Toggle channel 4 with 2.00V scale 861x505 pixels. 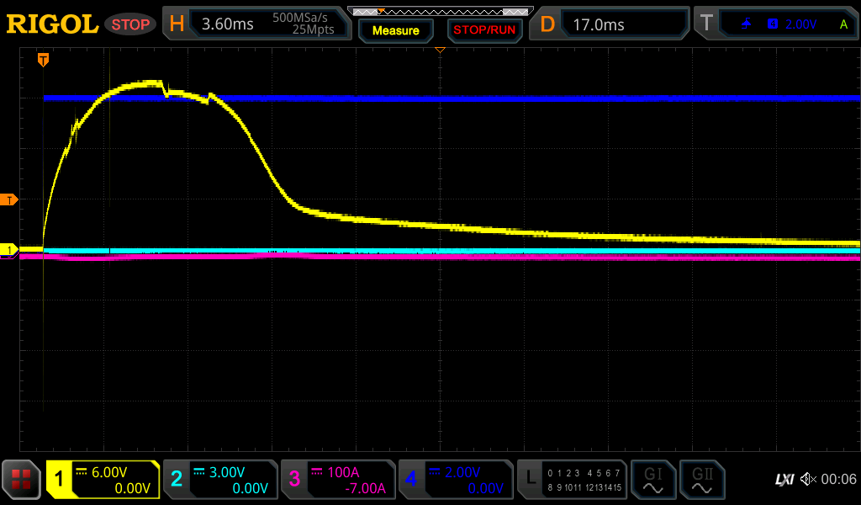pyautogui.click(x=455, y=480)
